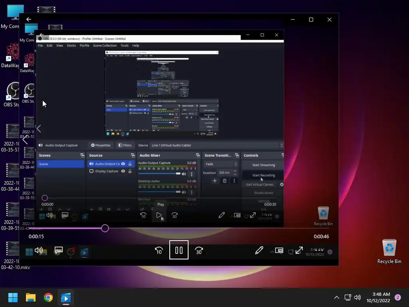
Task: Open the OBS Help menu
Action: point(136,46)
